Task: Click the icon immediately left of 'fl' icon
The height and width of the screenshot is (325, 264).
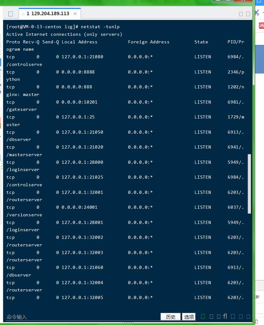Action: point(218,316)
